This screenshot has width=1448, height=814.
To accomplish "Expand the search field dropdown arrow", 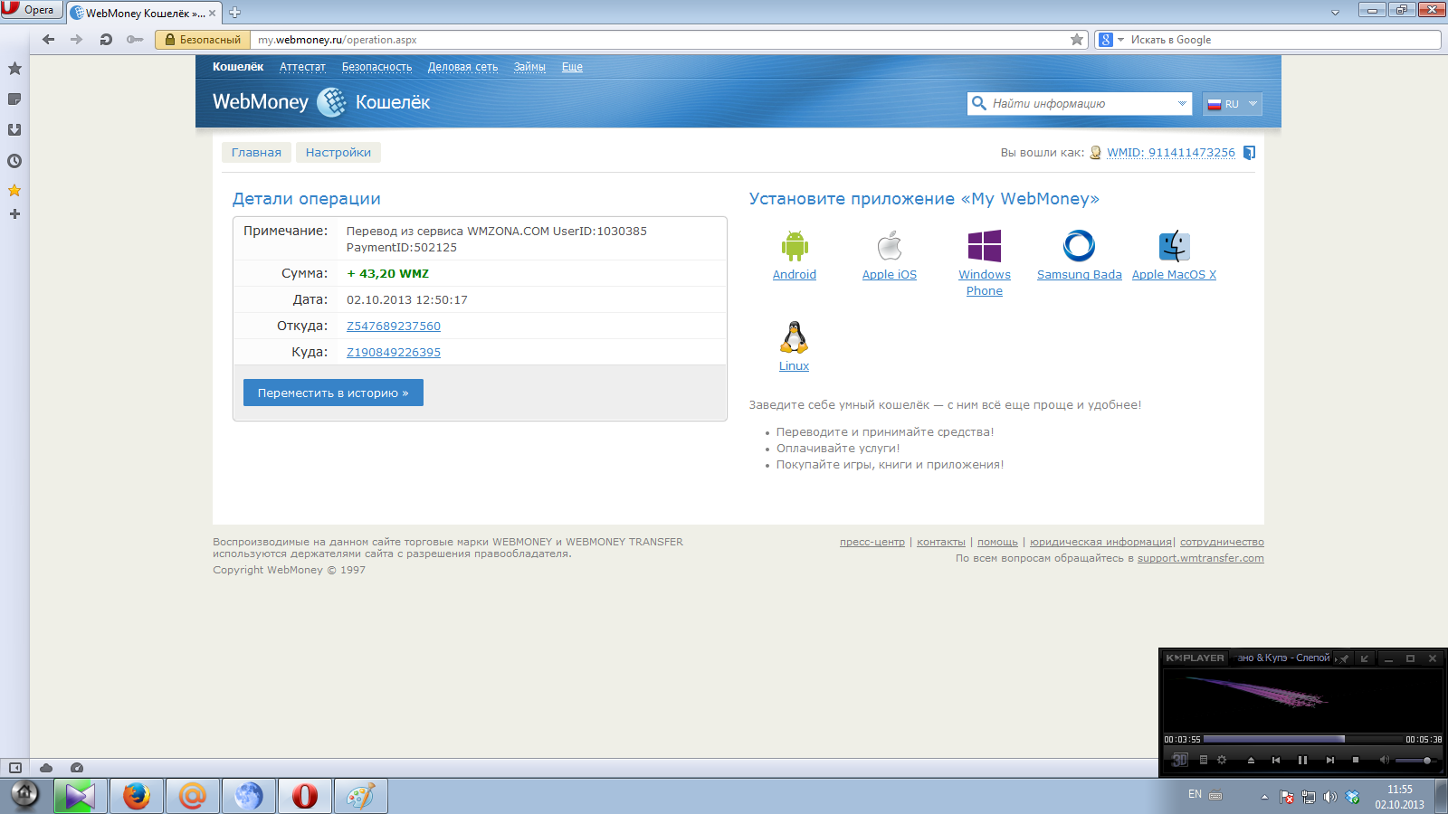I will tap(1182, 104).
